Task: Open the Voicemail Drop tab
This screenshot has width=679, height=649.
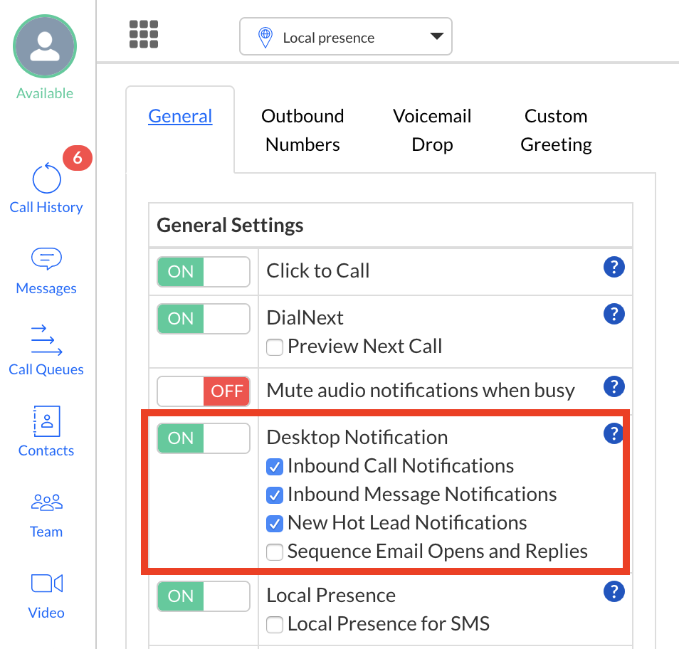Action: click(x=432, y=130)
